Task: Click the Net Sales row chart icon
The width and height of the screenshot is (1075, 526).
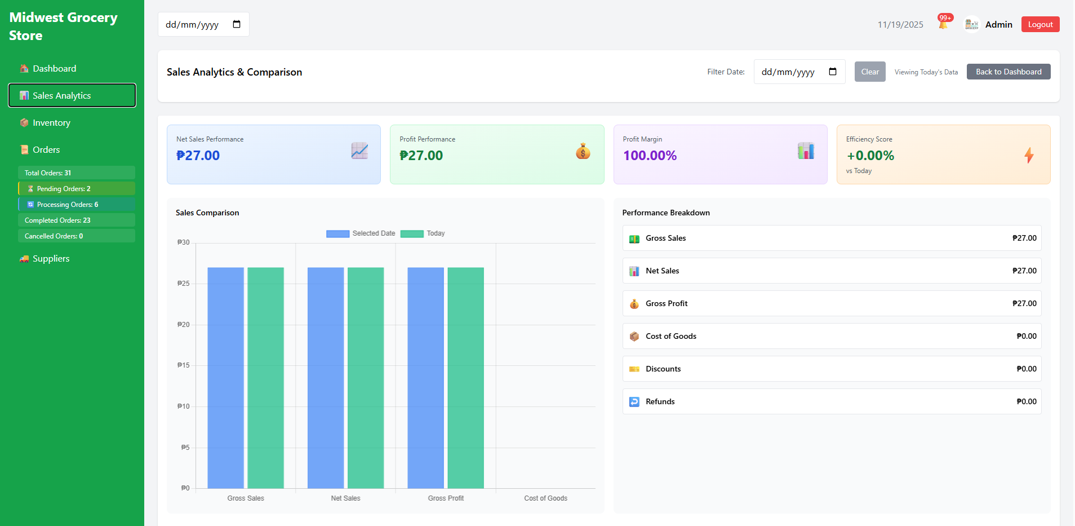Action: pos(634,271)
